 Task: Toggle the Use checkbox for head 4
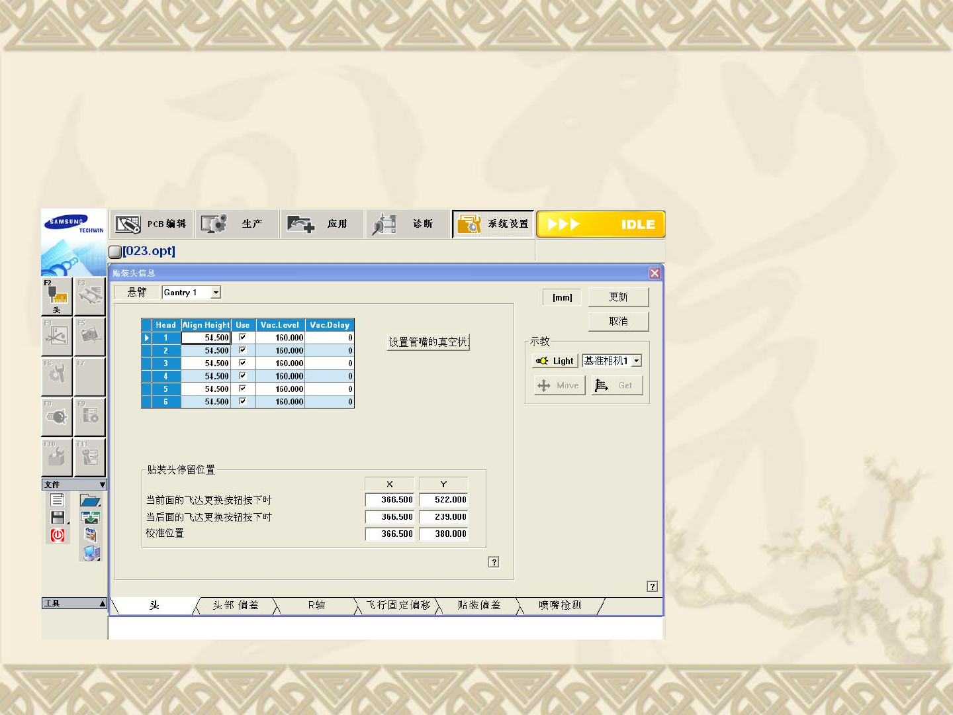242,376
